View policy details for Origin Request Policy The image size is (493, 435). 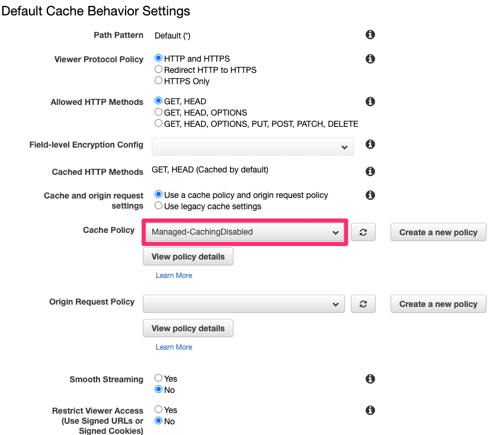(x=188, y=328)
